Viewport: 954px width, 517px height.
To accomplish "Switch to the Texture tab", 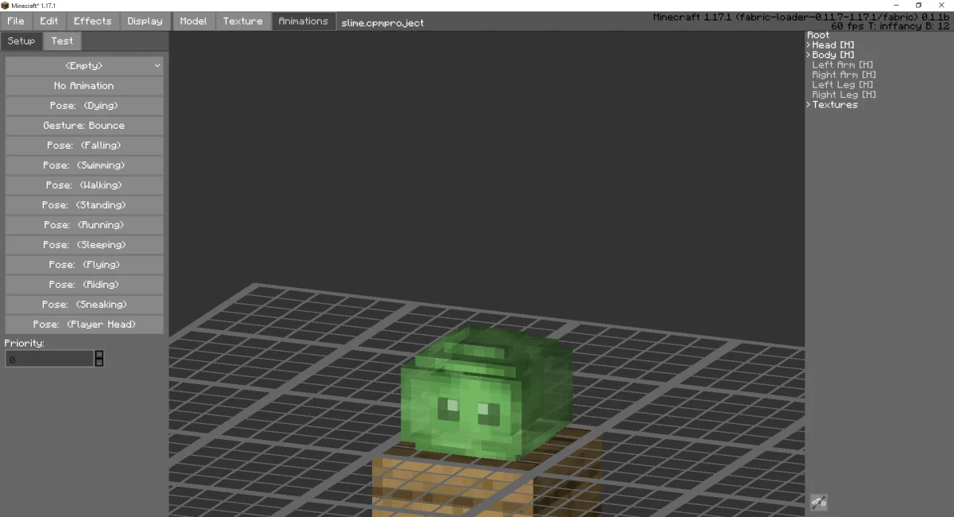I will click(242, 21).
